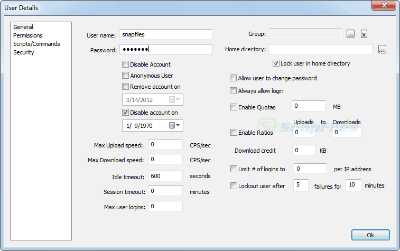Focus the Idle timeout seconds field
Viewport: 400px width, 251px height.
(165, 176)
